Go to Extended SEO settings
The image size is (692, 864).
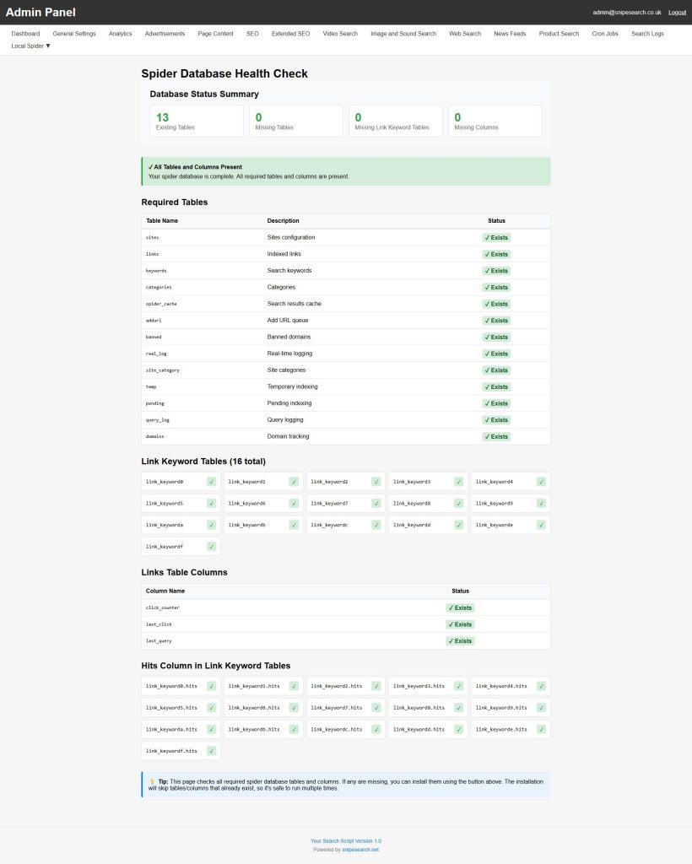pyautogui.click(x=290, y=34)
